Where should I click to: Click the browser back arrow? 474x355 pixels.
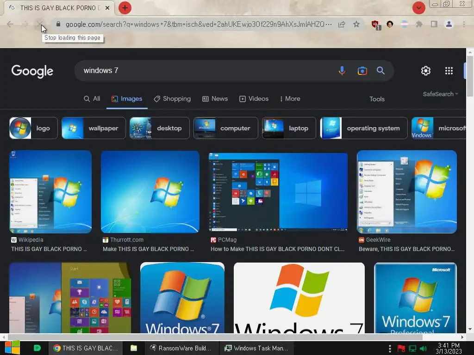[x=10, y=24]
